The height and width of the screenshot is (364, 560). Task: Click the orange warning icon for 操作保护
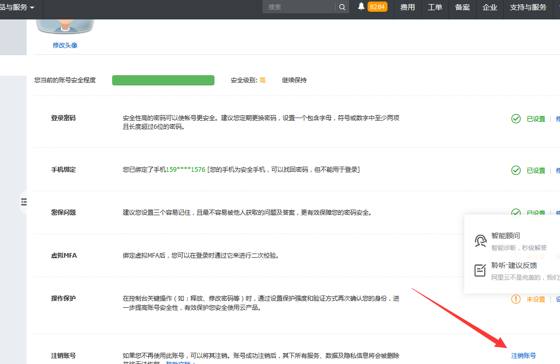click(x=516, y=299)
